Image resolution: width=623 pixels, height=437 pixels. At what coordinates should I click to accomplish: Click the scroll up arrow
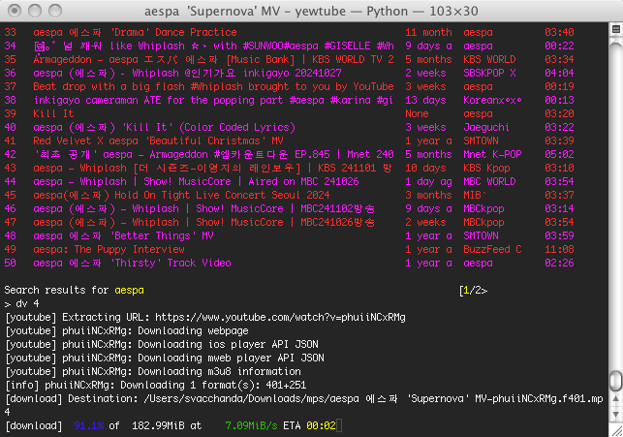pyautogui.click(x=615, y=399)
